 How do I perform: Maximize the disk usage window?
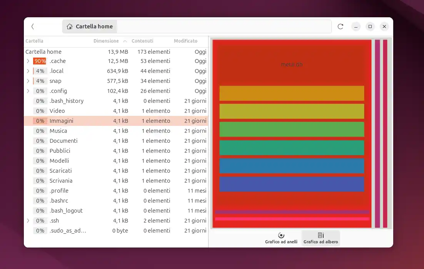[x=370, y=26]
